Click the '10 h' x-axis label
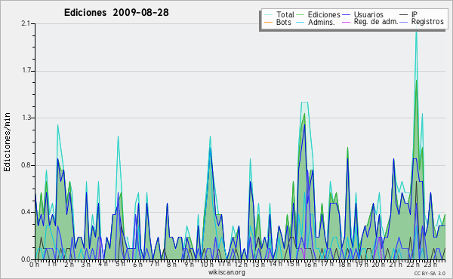 point(207,265)
